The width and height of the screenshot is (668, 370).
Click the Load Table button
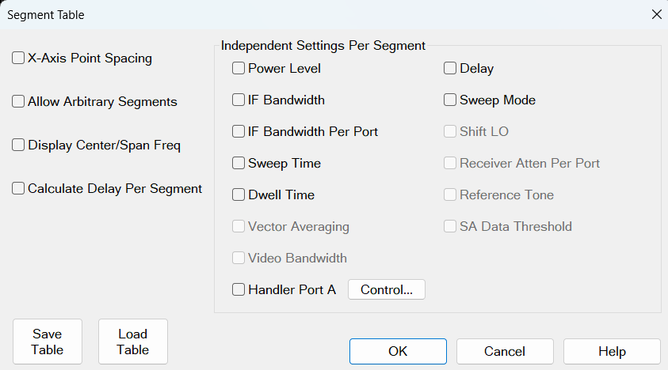point(133,342)
